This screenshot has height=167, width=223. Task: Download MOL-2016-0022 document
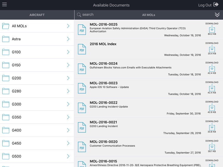[x=212, y=107]
